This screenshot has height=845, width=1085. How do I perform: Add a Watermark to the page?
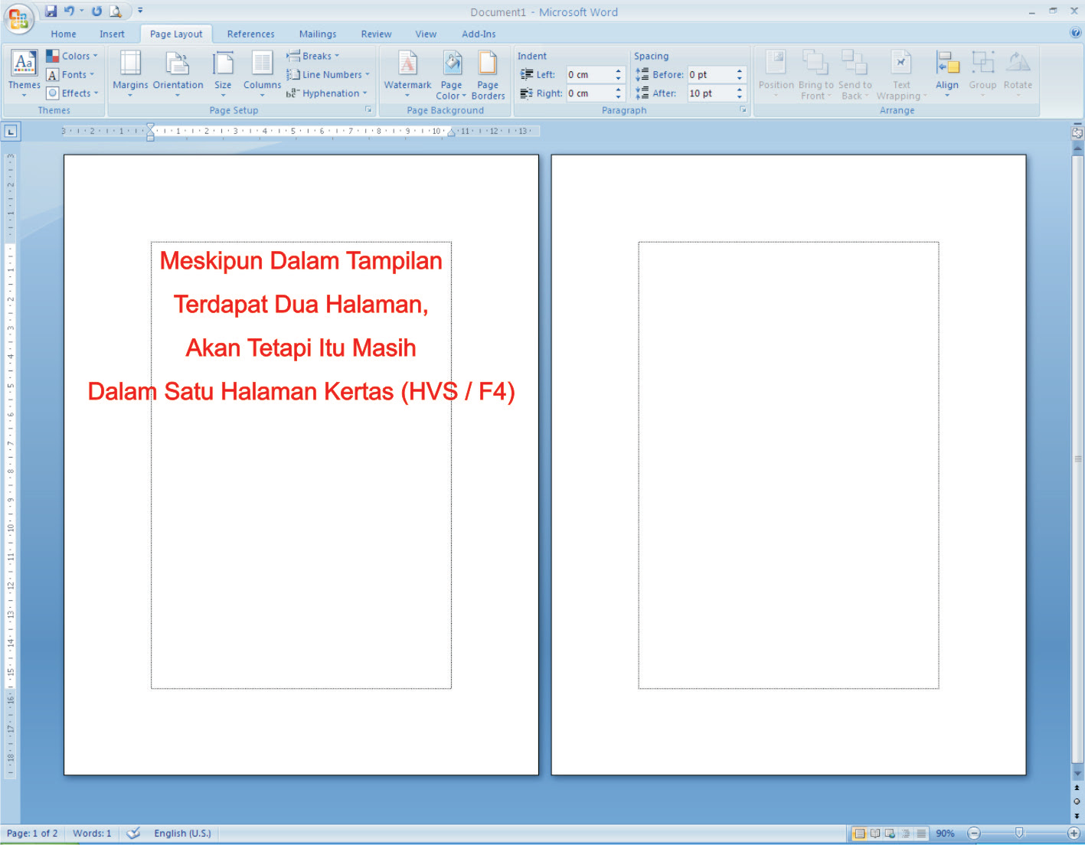click(407, 73)
